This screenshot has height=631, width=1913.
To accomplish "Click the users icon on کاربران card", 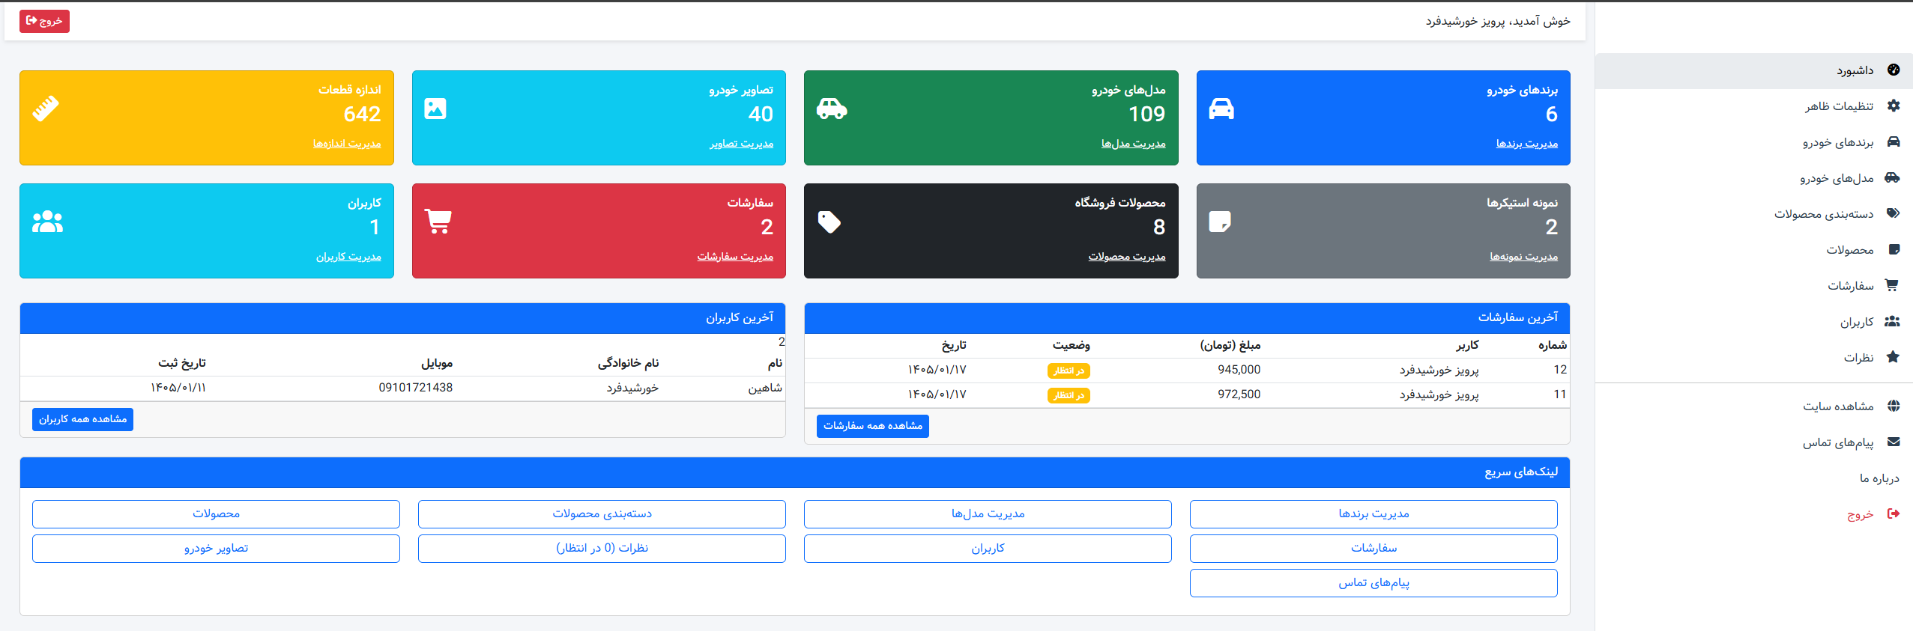I will click(47, 222).
